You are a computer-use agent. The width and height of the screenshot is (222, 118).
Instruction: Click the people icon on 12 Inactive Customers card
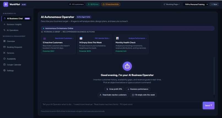tap(44, 38)
